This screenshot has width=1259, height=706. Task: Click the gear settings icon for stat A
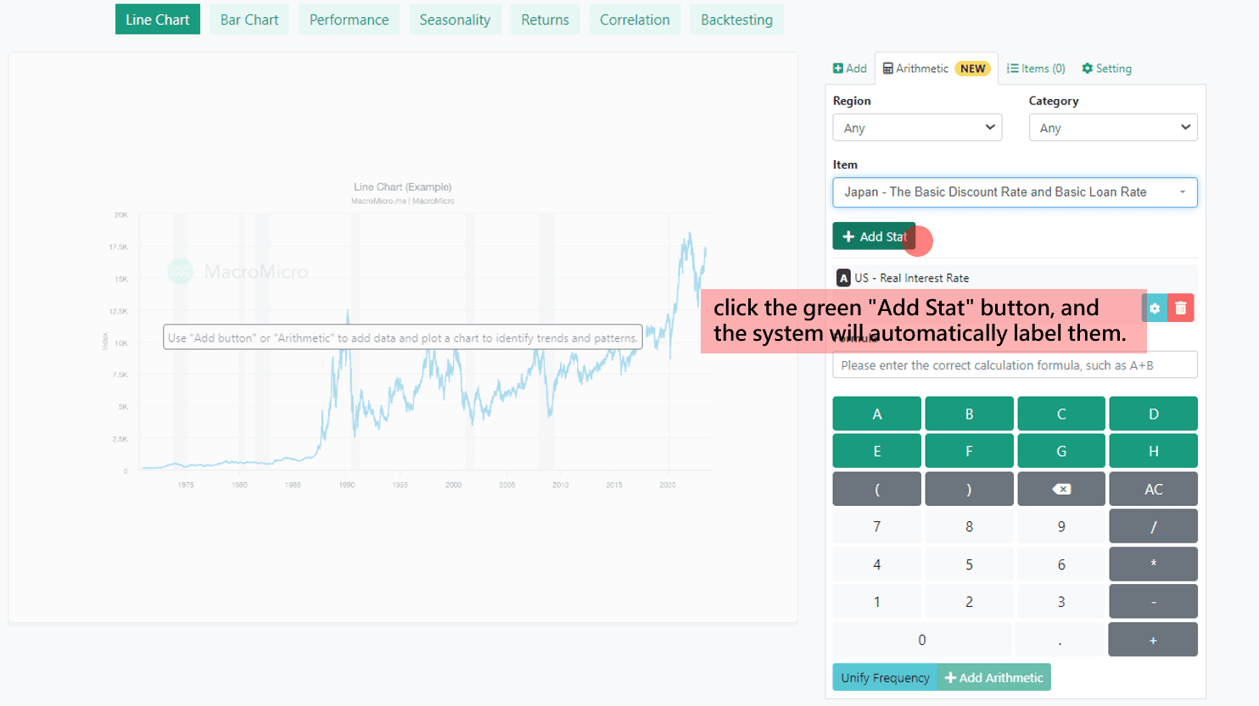click(x=1155, y=309)
